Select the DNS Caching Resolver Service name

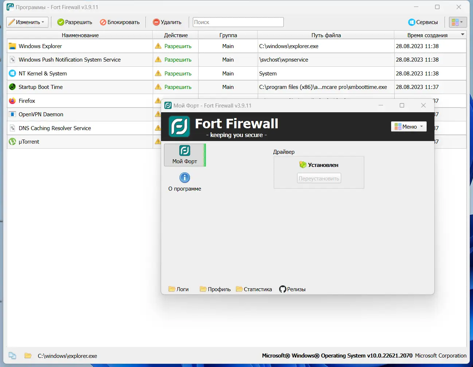(x=55, y=128)
